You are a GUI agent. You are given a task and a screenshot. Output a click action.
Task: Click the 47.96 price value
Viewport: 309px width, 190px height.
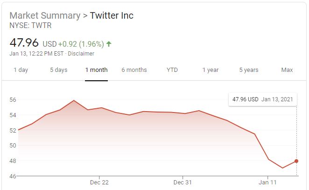[x=25, y=43]
